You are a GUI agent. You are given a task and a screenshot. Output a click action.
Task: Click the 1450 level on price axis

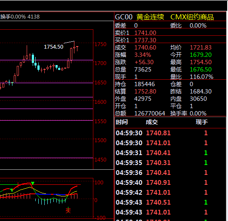tap(101, 160)
